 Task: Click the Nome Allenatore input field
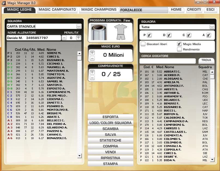pyautogui.click(x=34, y=38)
